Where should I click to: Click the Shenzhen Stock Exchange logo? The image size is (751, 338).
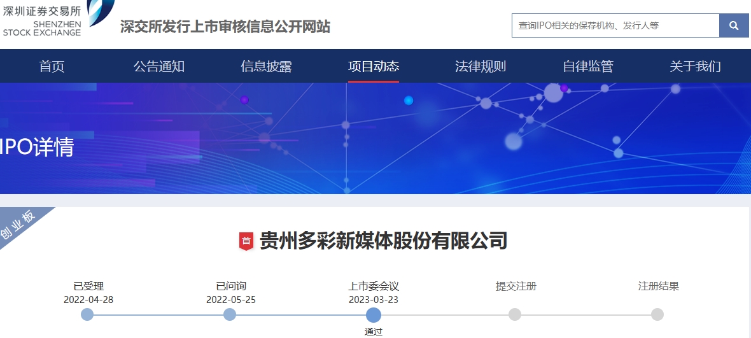pyautogui.click(x=58, y=18)
